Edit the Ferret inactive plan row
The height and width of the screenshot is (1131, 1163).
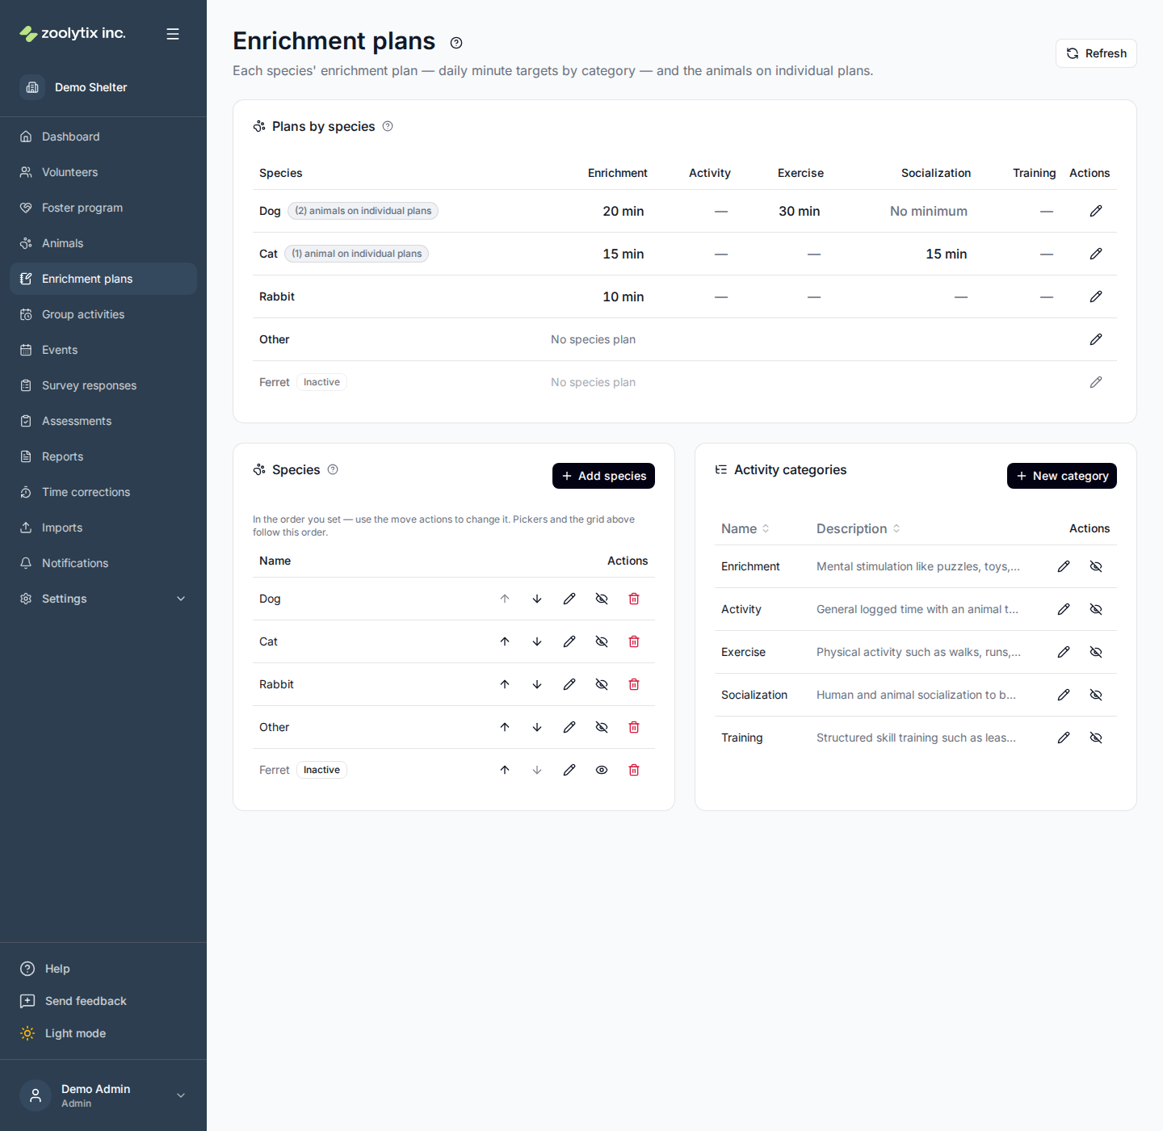[x=1096, y=382]
